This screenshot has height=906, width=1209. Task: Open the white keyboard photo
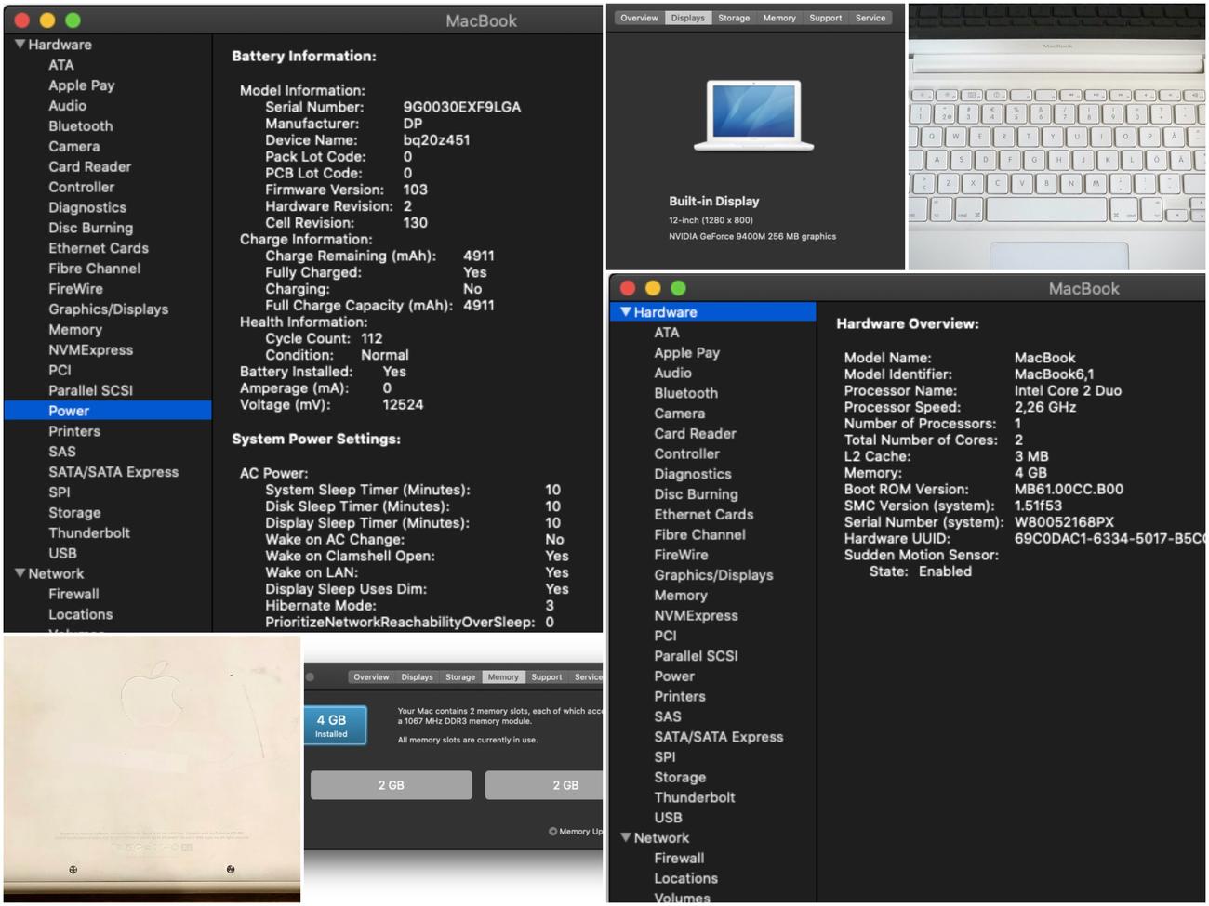[x=1057, y=138]
